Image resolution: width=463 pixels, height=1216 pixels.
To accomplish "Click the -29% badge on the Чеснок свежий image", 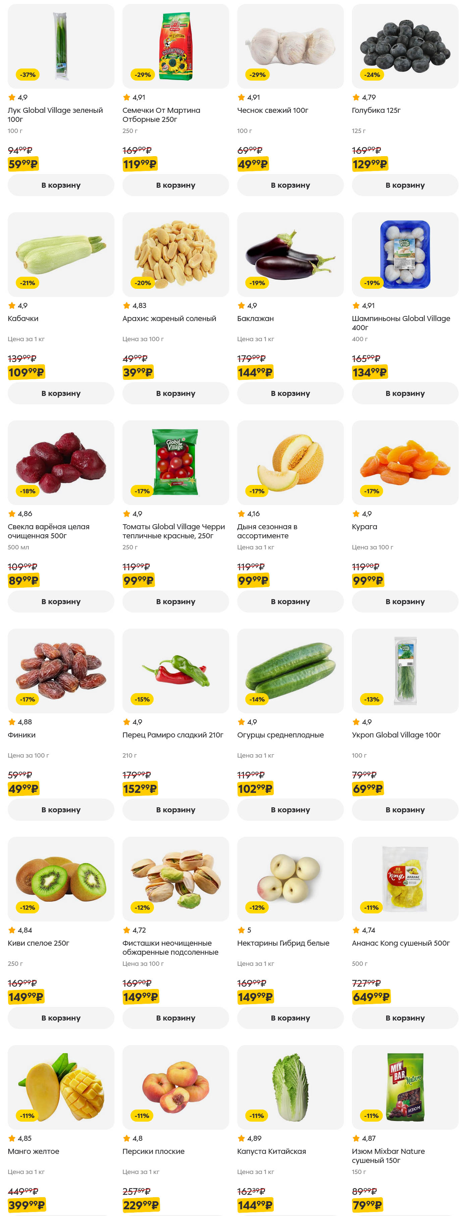I will [x=257, y=75].
